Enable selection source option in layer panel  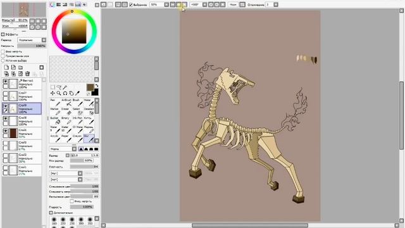[3, 61]
